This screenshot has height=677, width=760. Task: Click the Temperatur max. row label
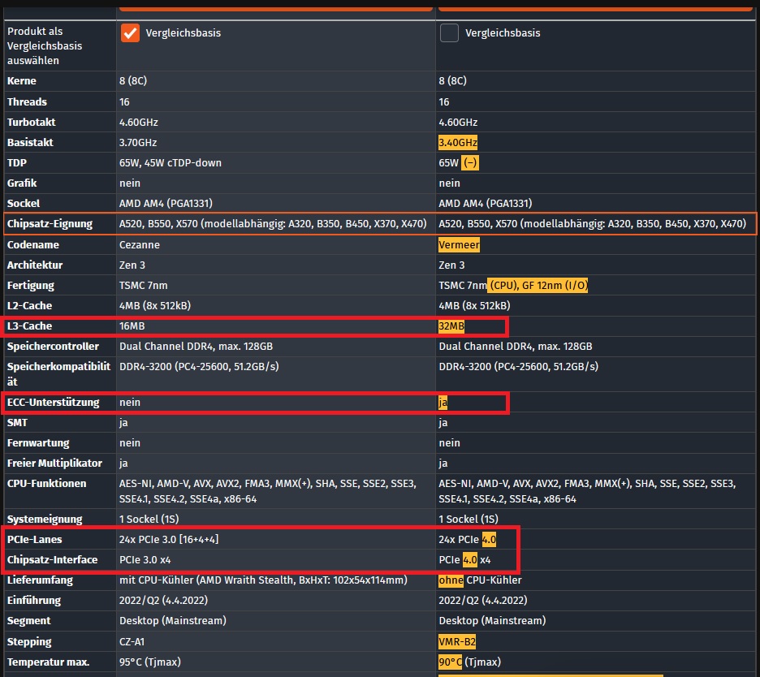pyautogui.click(x=48, y=662)
